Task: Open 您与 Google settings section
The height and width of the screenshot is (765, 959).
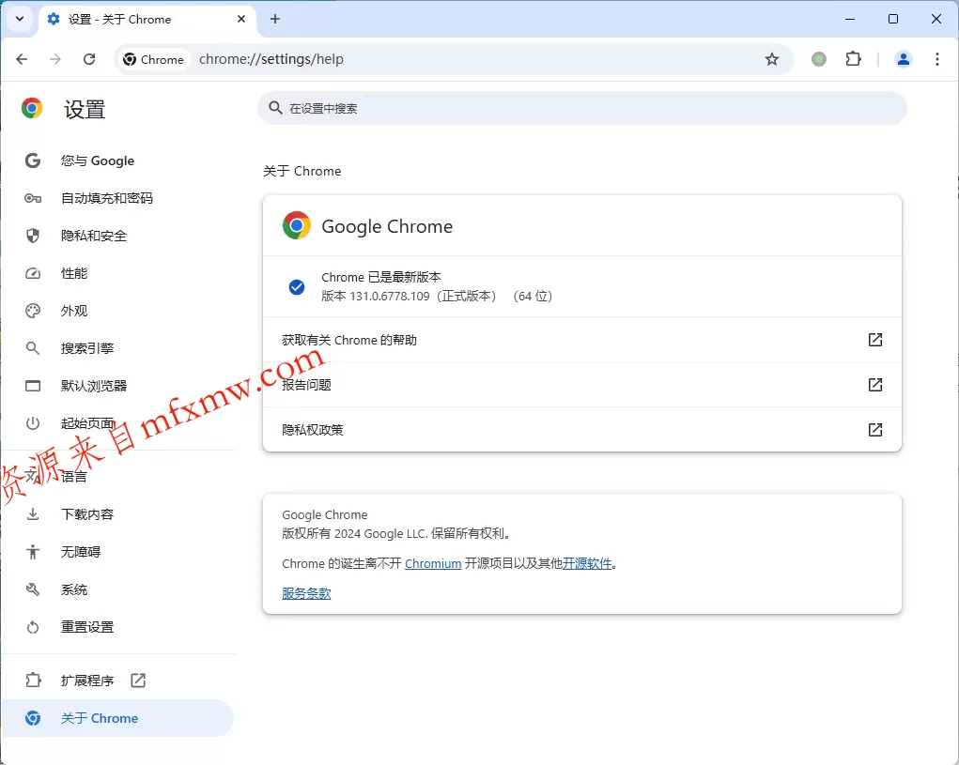Action: (117, 161)
